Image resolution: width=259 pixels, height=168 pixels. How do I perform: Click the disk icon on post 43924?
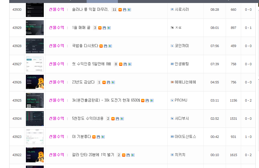coord(117,119)
